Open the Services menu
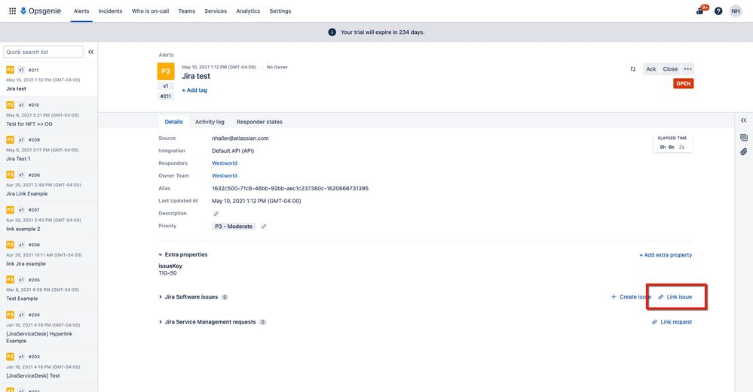This screenshot has height=392, width=753. click(216, 11)
